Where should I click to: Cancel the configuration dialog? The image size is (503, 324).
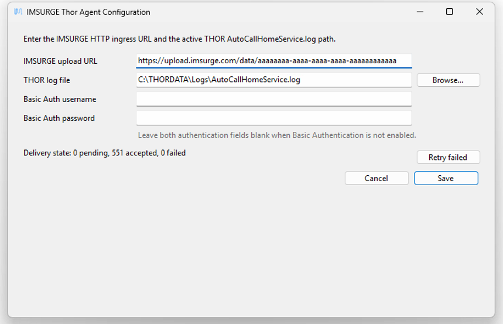tap(377, 178)
